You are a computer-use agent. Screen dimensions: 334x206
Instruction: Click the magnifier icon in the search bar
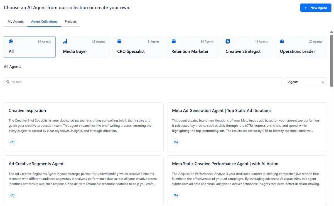pyautogui.click(x=8, y=82)
